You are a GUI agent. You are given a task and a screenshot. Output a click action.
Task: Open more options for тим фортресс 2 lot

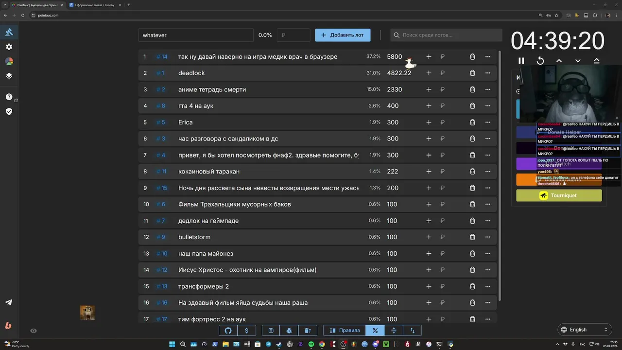click(488, 319)
